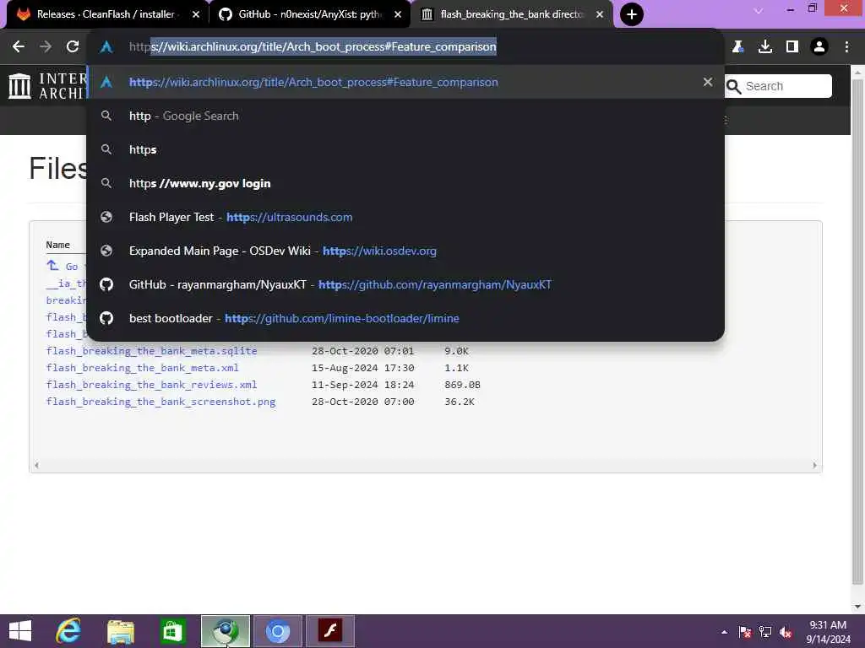Click the address bar URL text
Viewport: 865px width, 648px height.
(313, 47)
